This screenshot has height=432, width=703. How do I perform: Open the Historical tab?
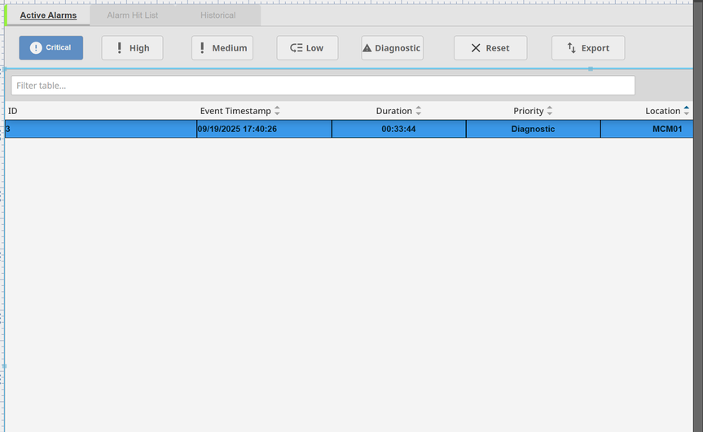pyautogui.click(x=218, y=15)
